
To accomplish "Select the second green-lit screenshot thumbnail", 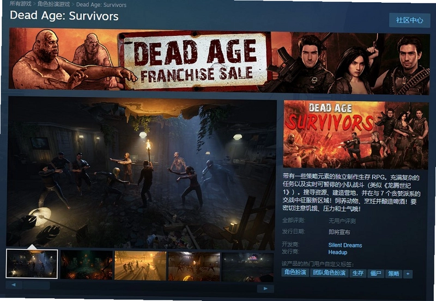I will [x=87, y=265].
